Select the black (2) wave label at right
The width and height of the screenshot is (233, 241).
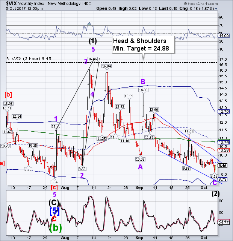tap(215, 195)
